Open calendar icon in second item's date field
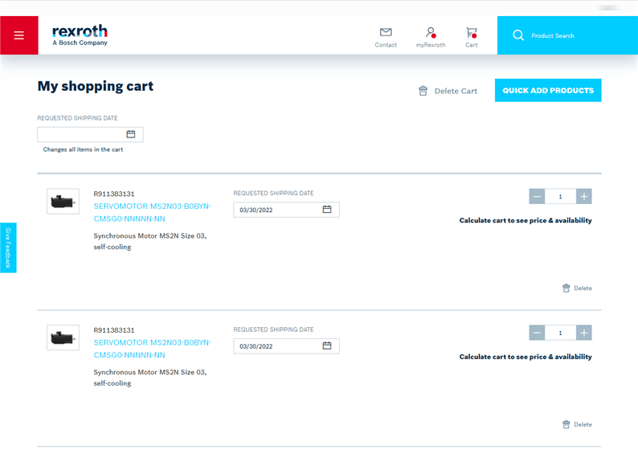The width and height of the screenshot is (638, 450). (327, 346)
